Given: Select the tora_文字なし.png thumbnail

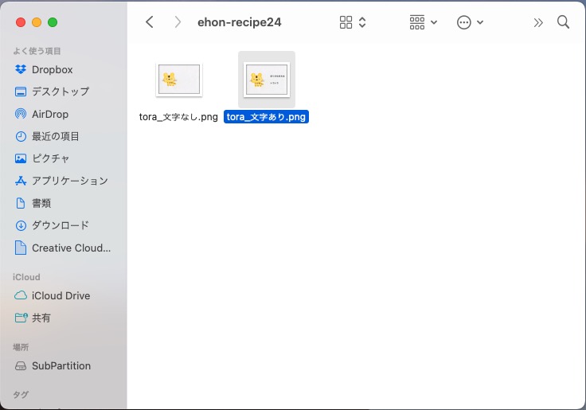Looking at the screenshot, I should [x=178, y=80].
